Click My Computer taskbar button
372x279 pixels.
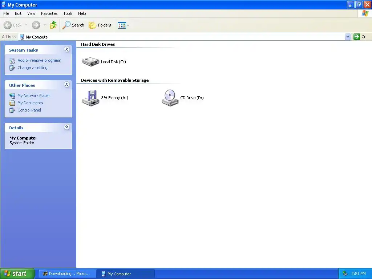[x=126, y=274]
